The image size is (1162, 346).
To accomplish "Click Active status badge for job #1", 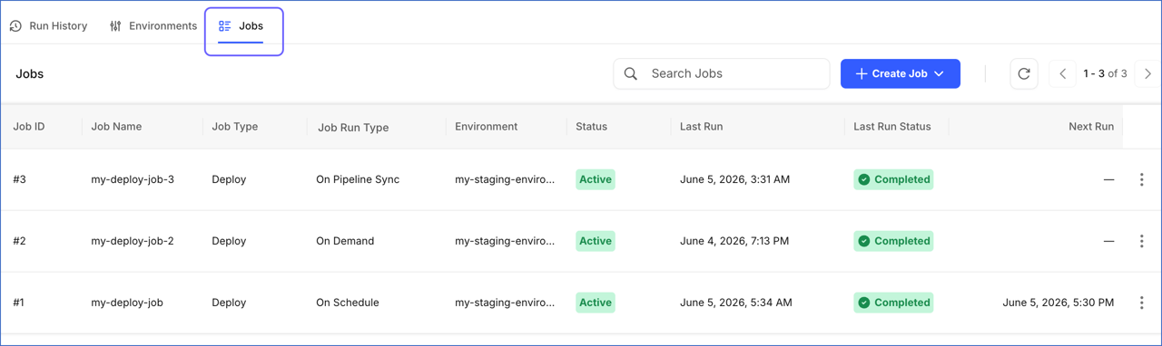I will point(596,303).
